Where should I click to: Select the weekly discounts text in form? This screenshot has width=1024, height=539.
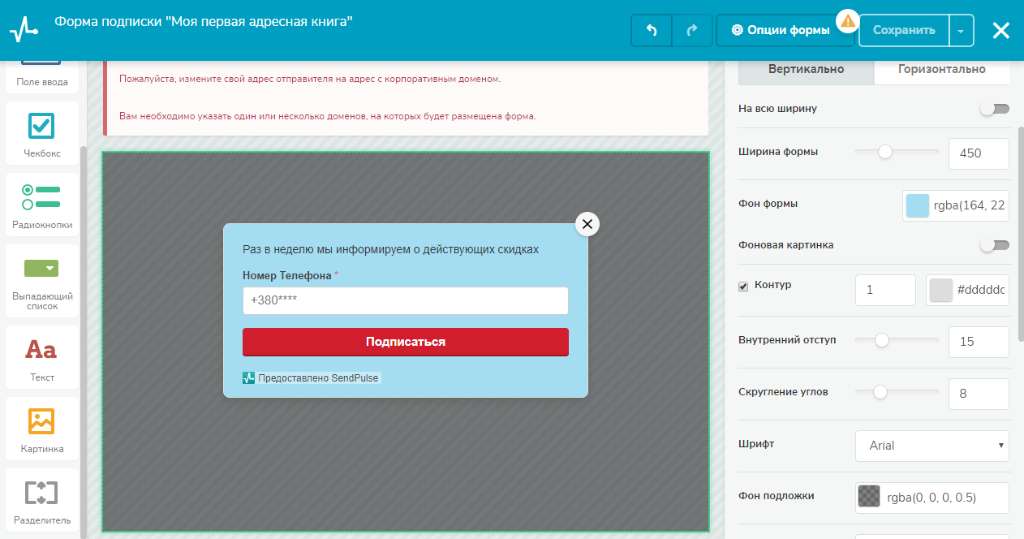point(390,249)
